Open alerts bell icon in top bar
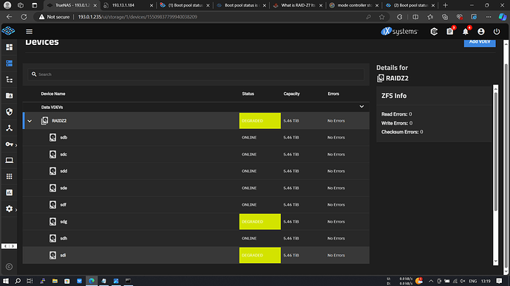 pos(466,32)
